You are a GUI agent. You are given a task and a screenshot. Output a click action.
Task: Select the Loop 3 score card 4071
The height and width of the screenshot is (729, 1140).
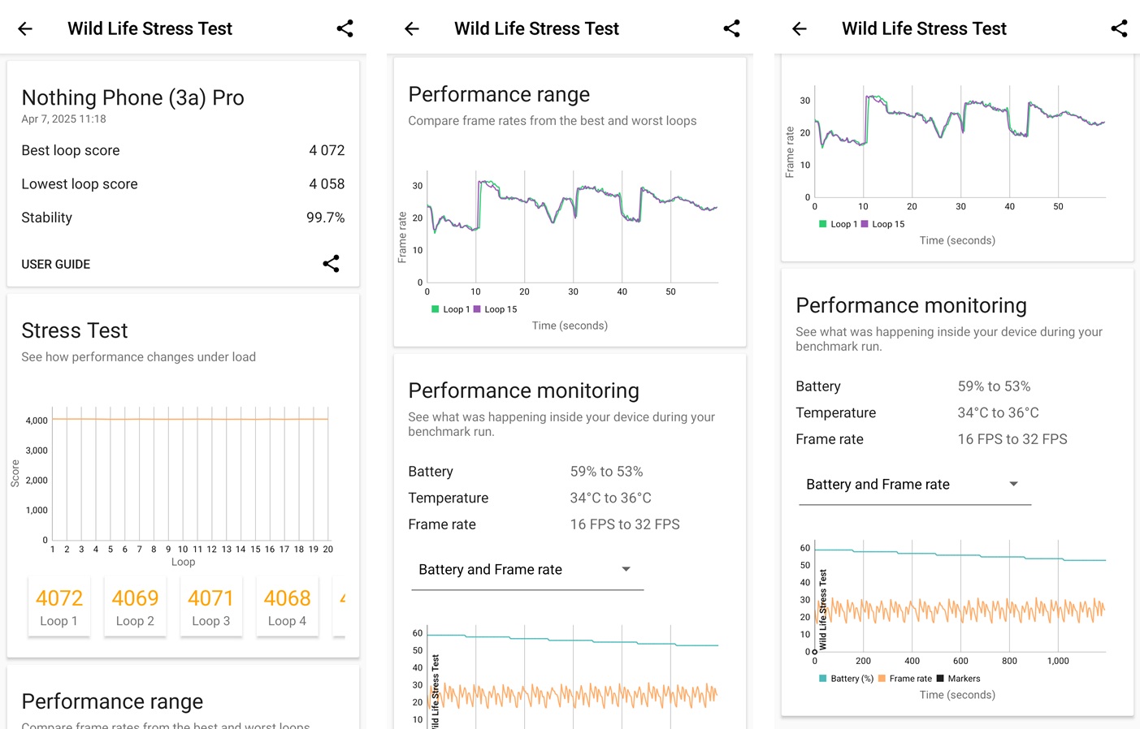[x=211, y=607]
